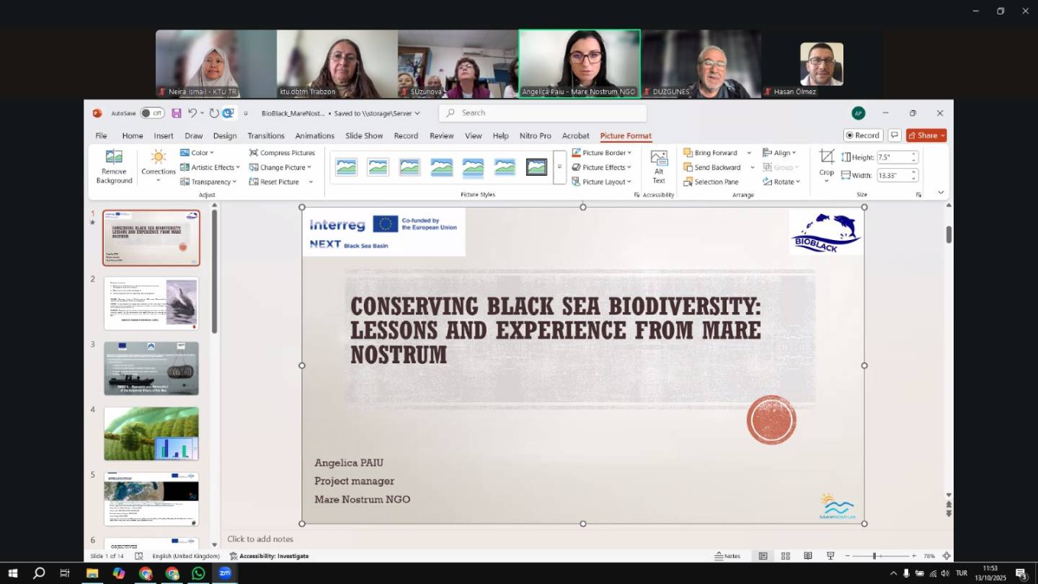Viewport: 1038px width, 584px height.
Task: Click Compress Pictures
Action: click(282, 153)
